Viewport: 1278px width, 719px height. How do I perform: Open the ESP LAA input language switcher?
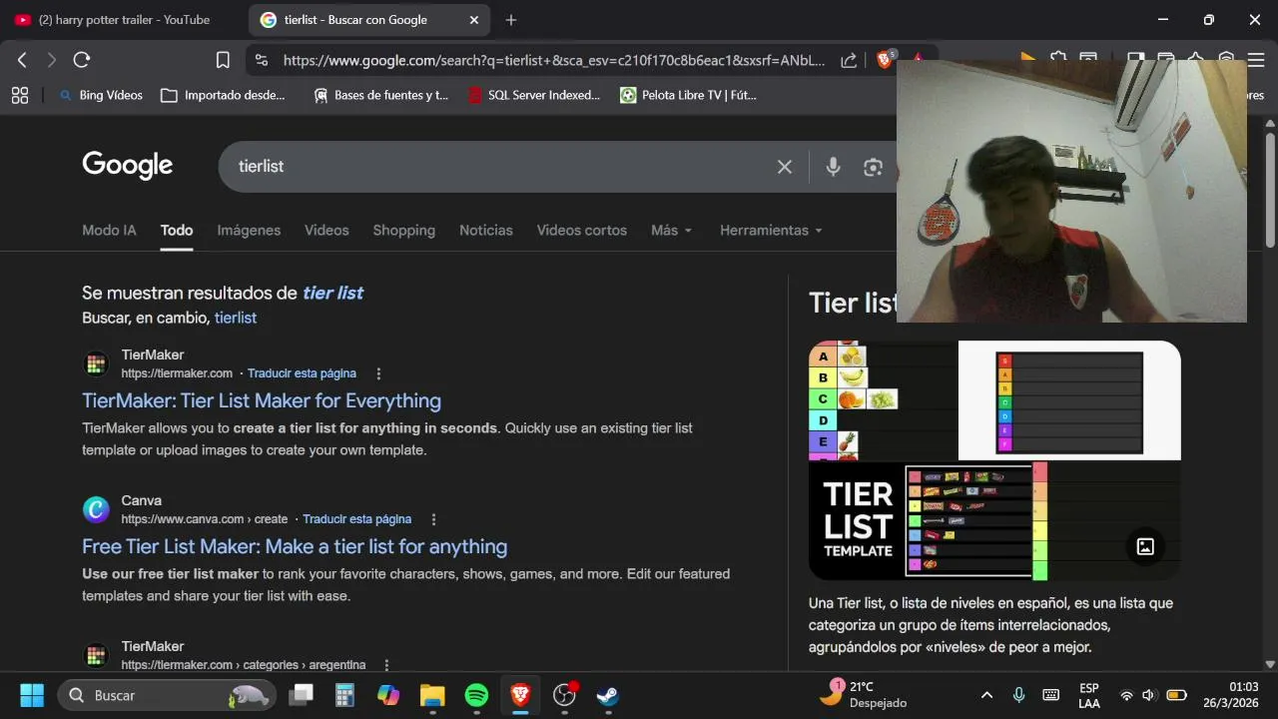pyautogui.click(x=1089, y=696)
